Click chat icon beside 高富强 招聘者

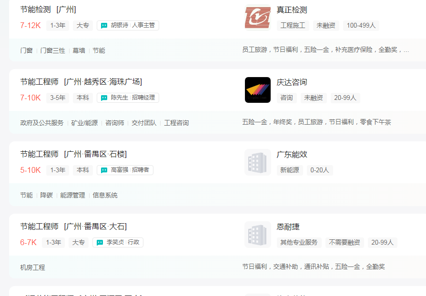(104, 170)
